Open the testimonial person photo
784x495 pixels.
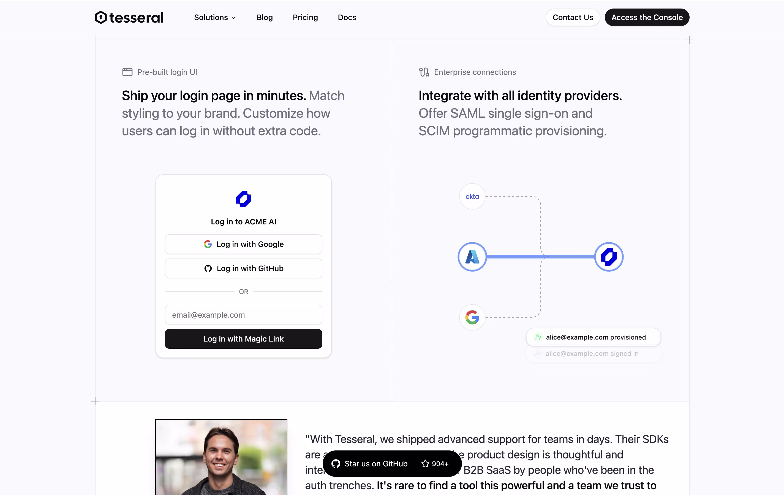click(x=221, y=457)
